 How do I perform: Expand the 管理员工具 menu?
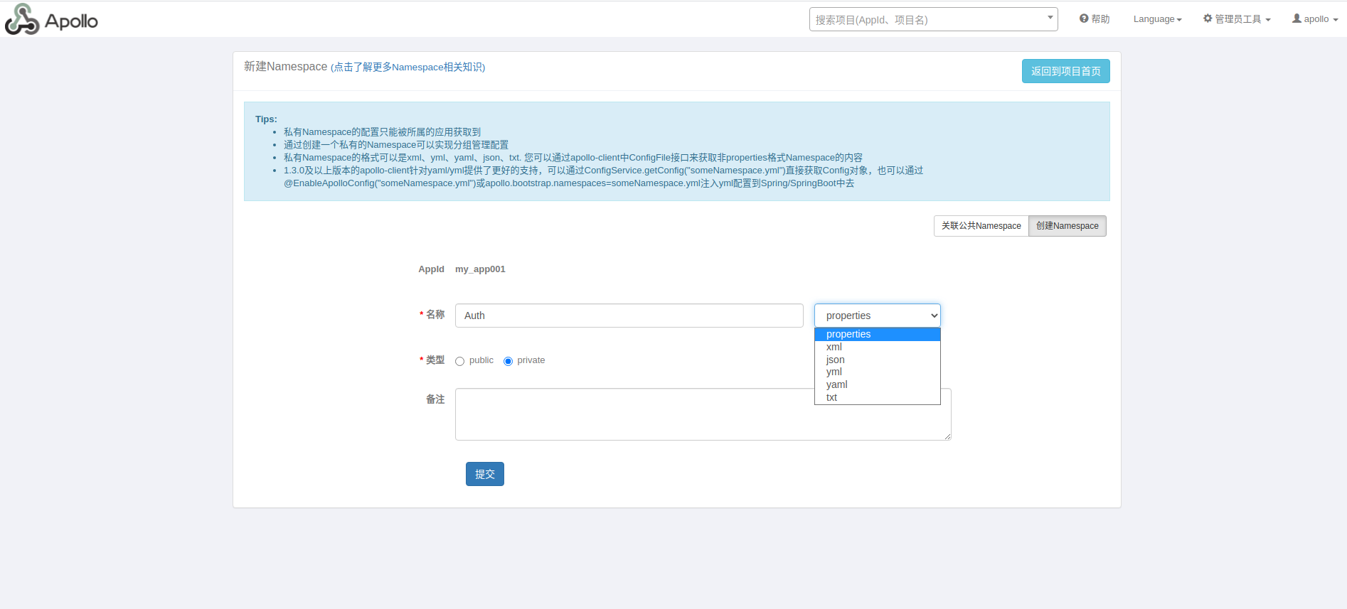coord(1237,19)
